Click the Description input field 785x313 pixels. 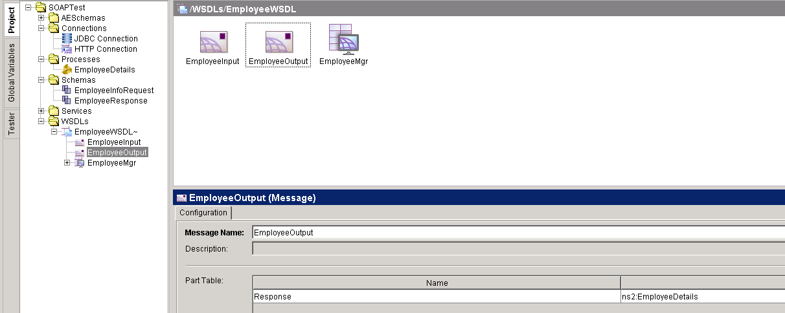click(518, 249)
